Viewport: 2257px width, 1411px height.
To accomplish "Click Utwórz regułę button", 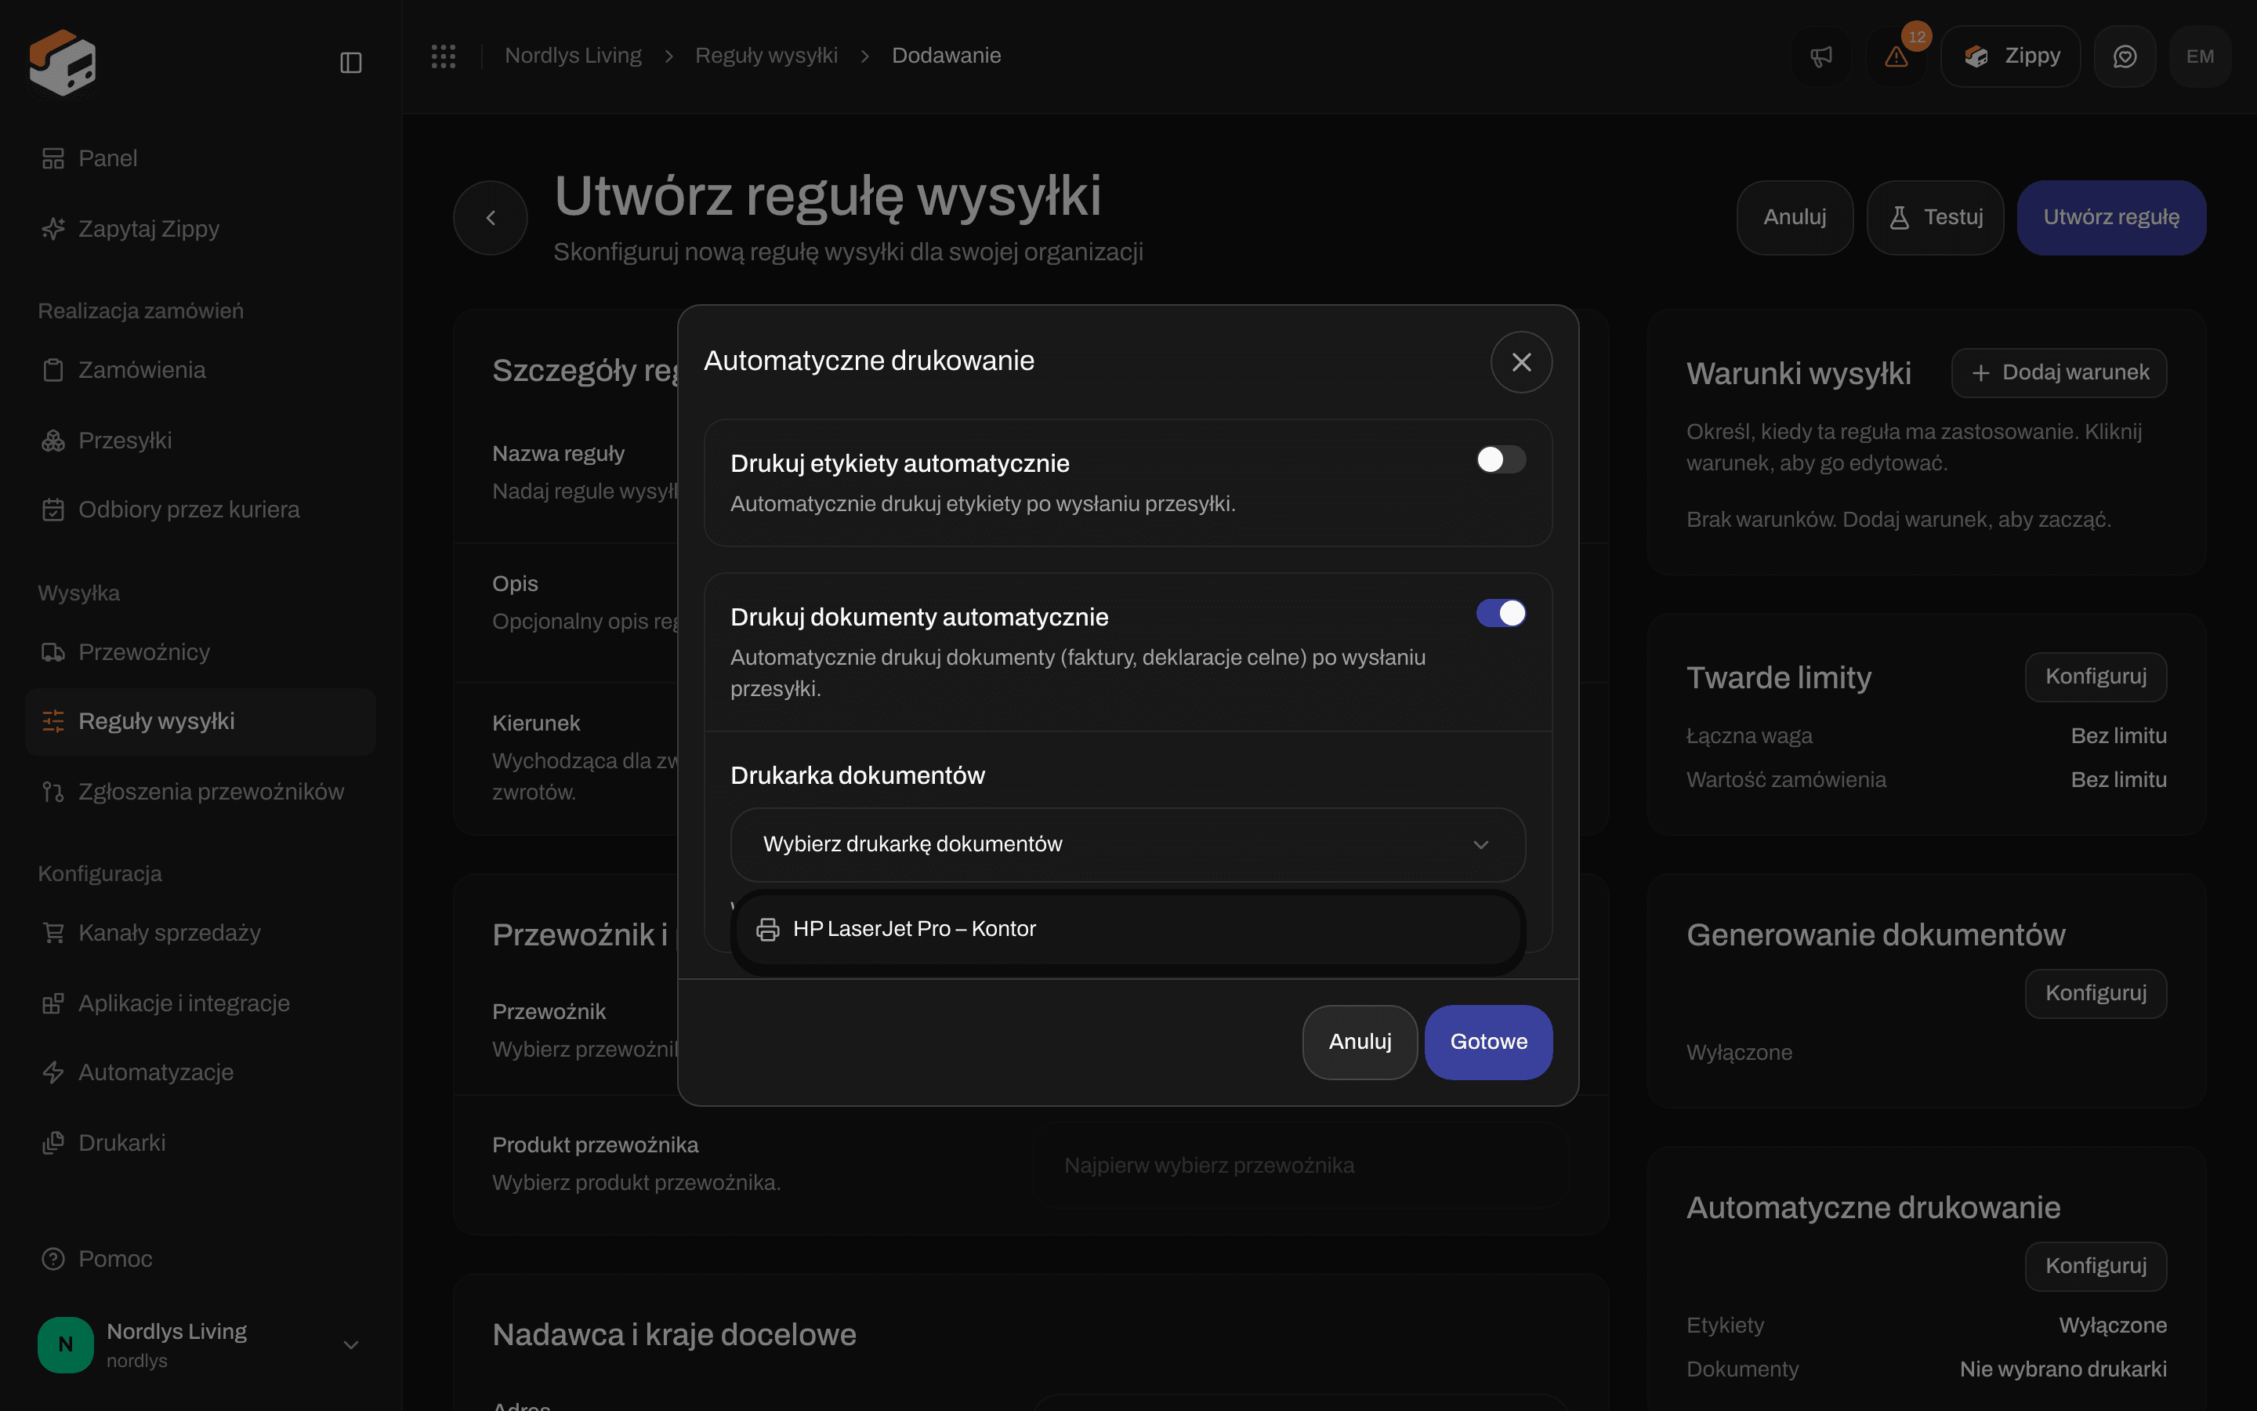I will [2111, 217].
